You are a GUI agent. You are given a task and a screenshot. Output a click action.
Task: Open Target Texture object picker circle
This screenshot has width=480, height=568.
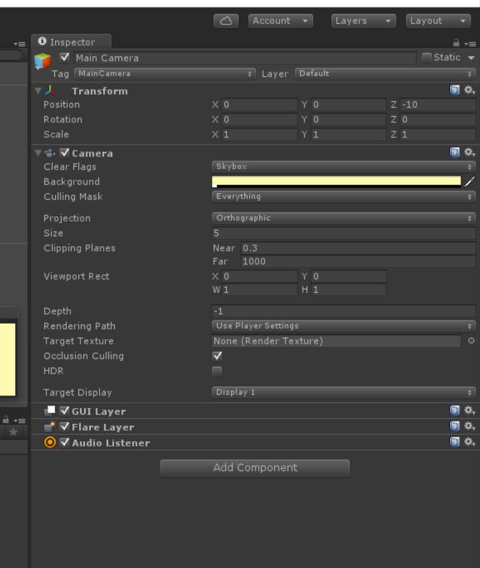pos(471,341)
